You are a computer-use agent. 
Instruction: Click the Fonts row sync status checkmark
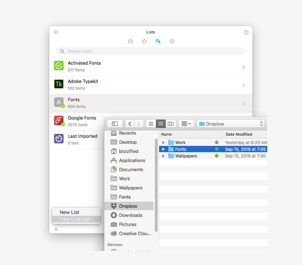(217, 149)
